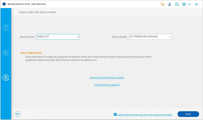Open the user account icon

(170, 4)
